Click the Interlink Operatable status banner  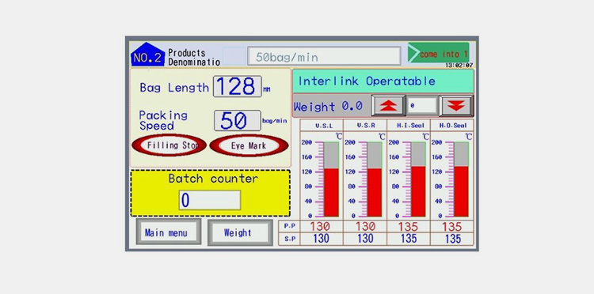[x=383, y=81]
